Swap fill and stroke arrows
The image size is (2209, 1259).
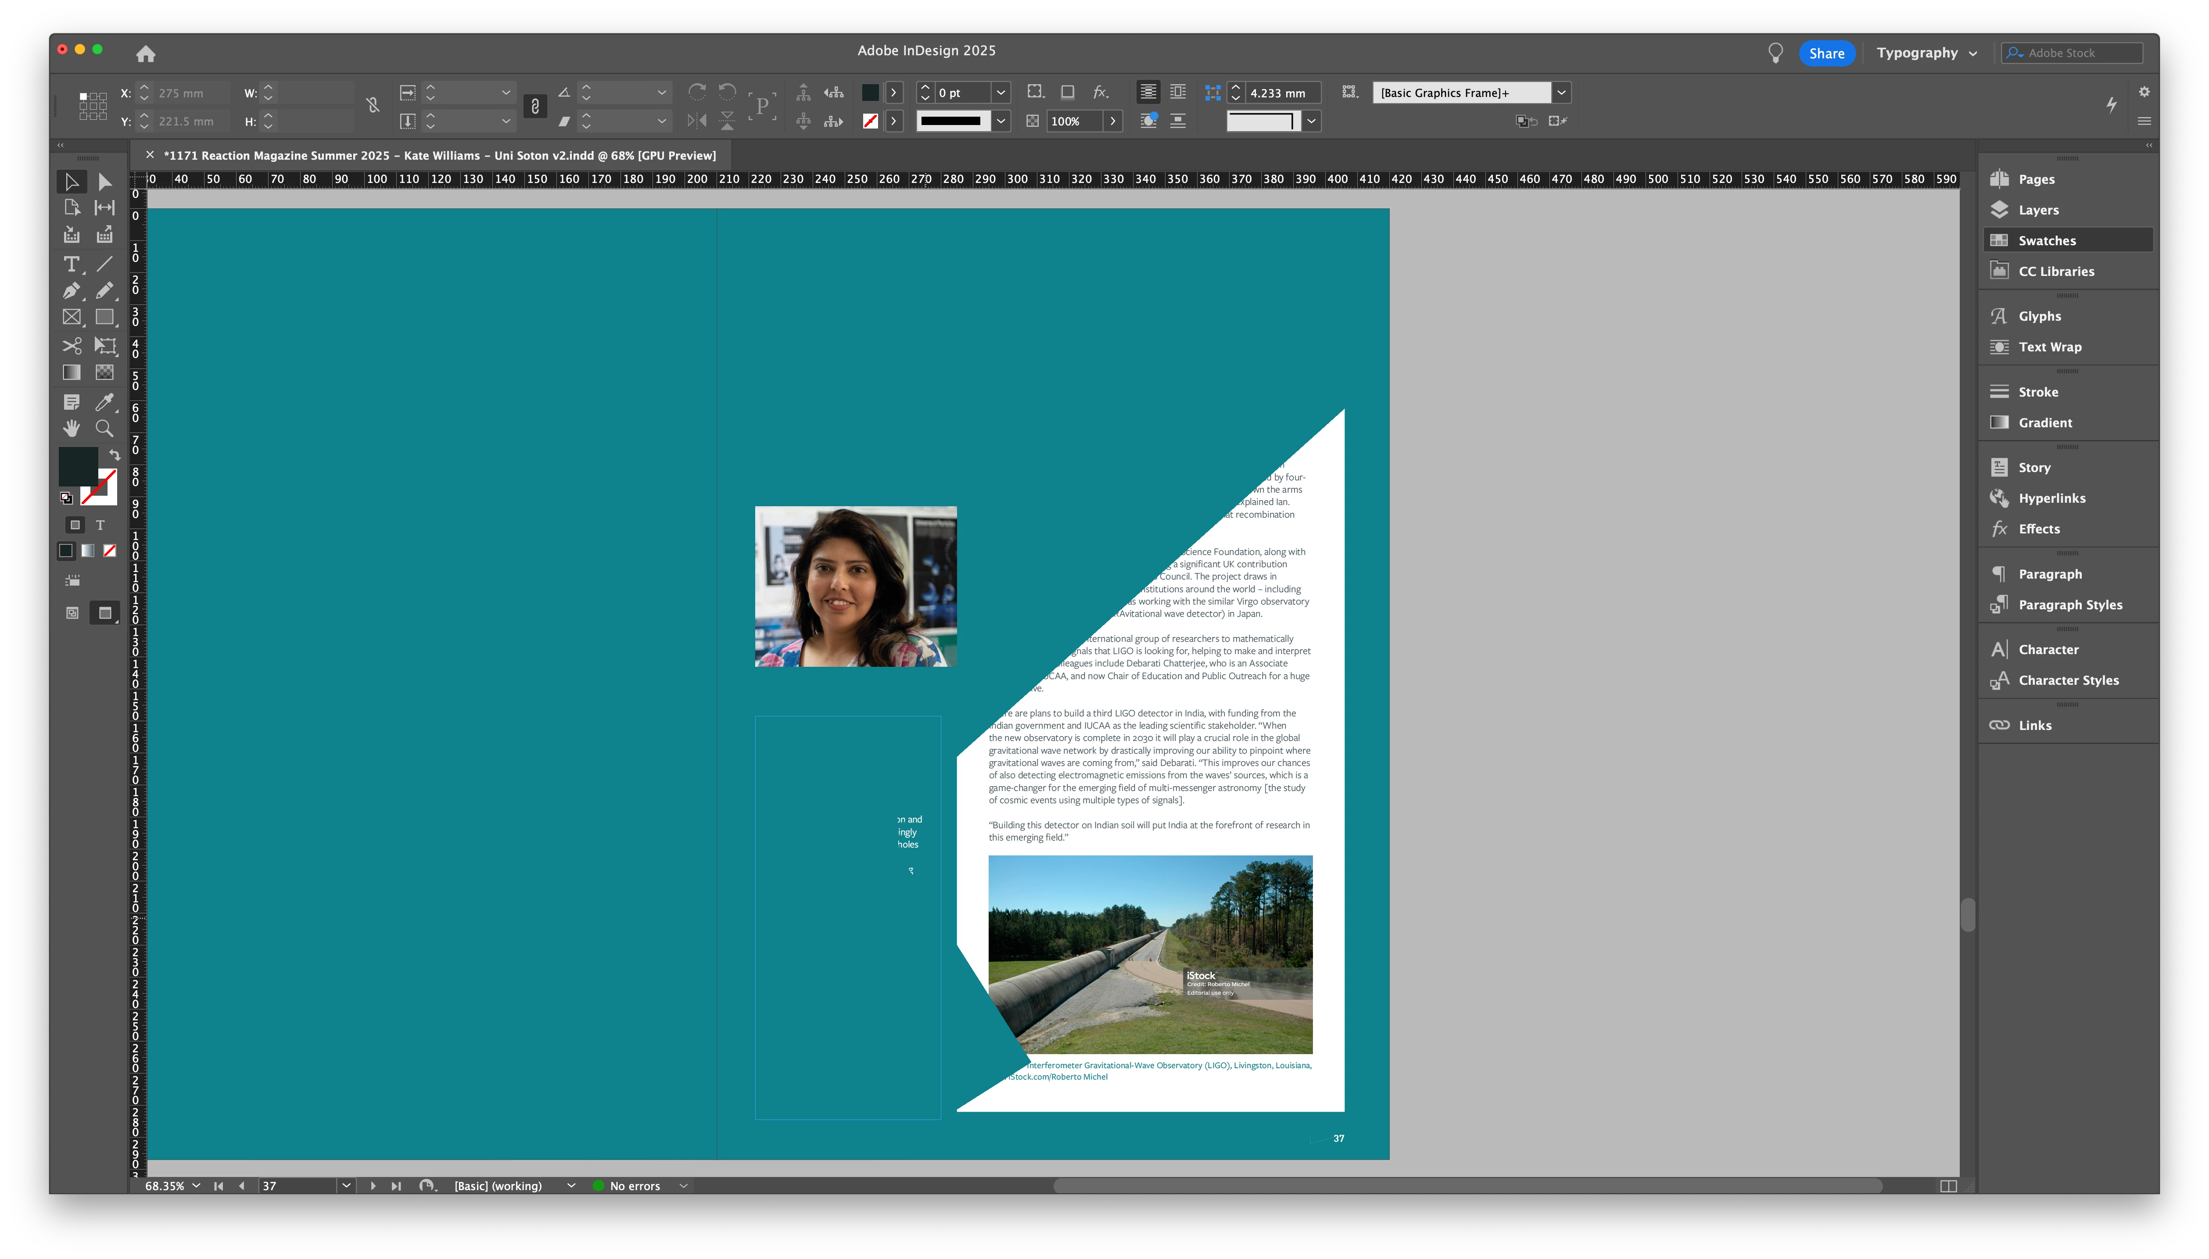coord(114,455)
